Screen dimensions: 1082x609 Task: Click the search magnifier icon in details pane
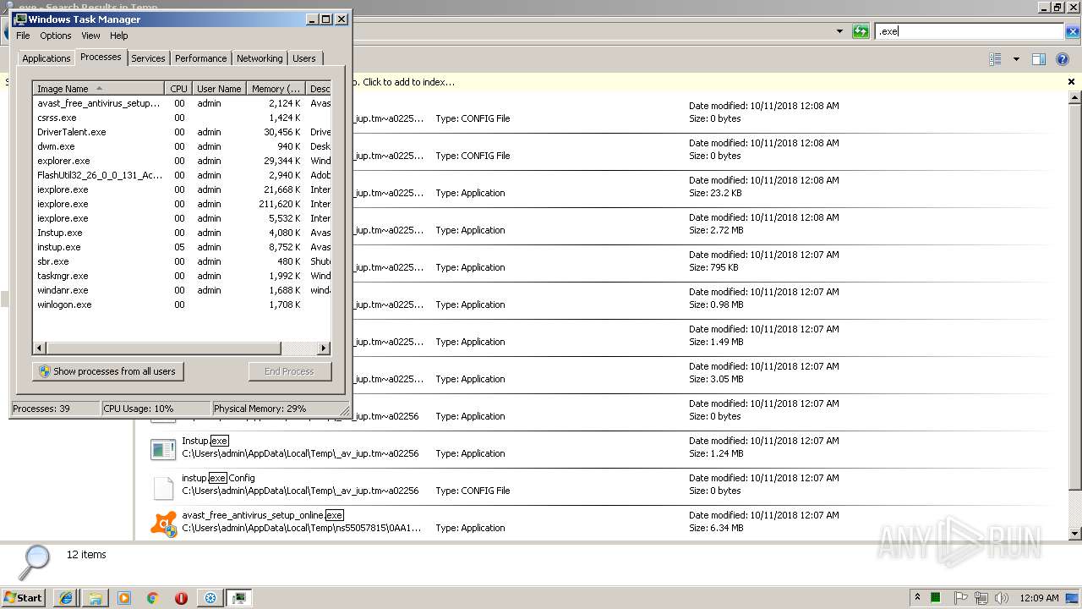[x=36, y=562]
